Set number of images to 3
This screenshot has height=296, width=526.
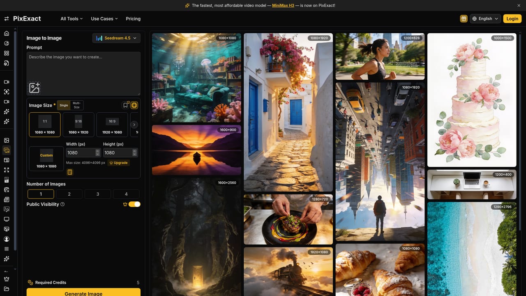[98, 194]
